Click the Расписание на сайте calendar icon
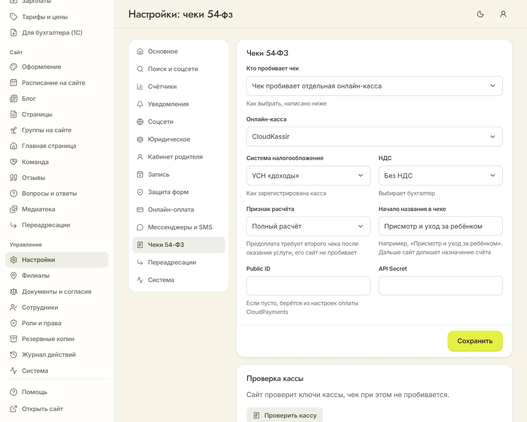This screenshot has height=422, width=527. [x=14, y=83]
